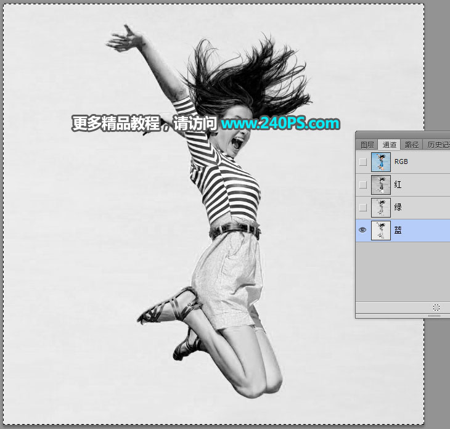Select the Red channel label 红

(398, 184)
